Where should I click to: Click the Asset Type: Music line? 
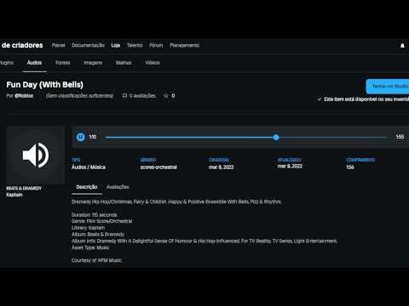coord(90,247)
